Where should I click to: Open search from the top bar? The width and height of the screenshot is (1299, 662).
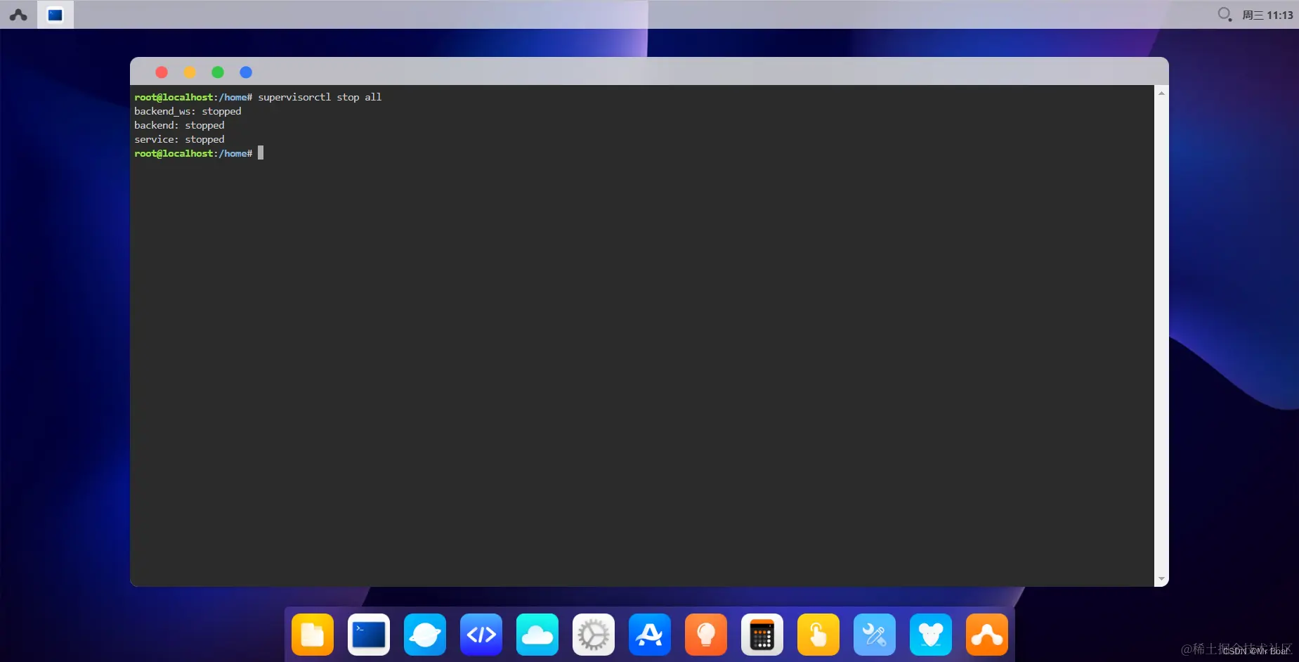1225,14
